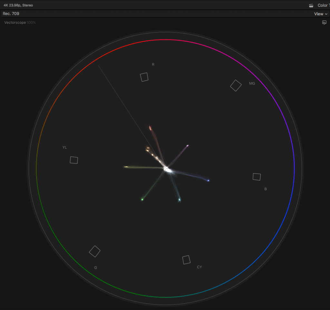
Task: Click the bright white center of the trace
Action: point(166,168)
